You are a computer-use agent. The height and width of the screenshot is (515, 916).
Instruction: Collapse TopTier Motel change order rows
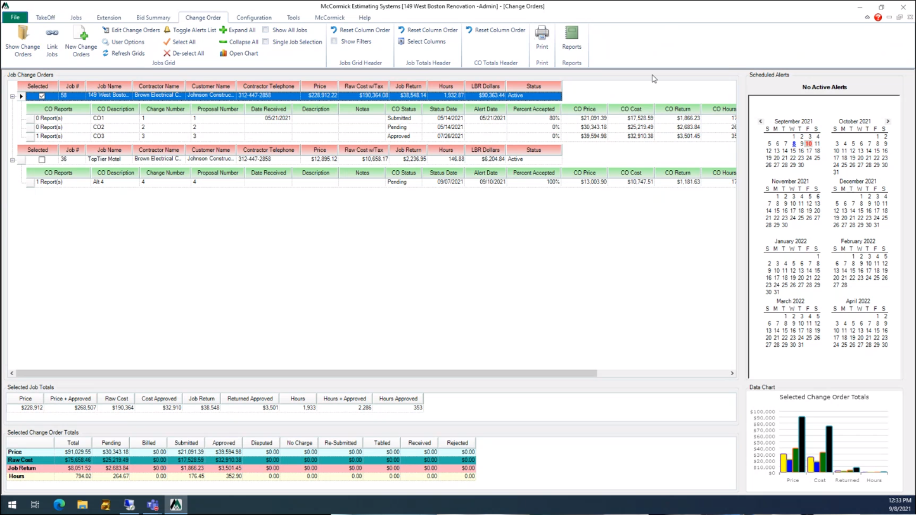coord(12,160)
